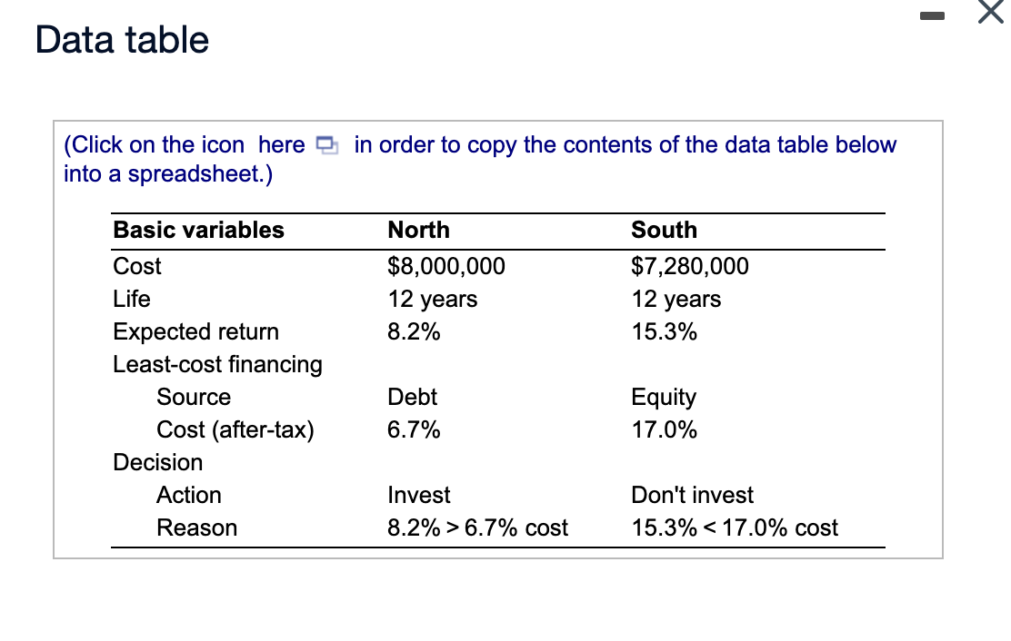Click the 'Invest' action under North
The height and width of the screenshot is (641, 1011).
click(418, 495)
